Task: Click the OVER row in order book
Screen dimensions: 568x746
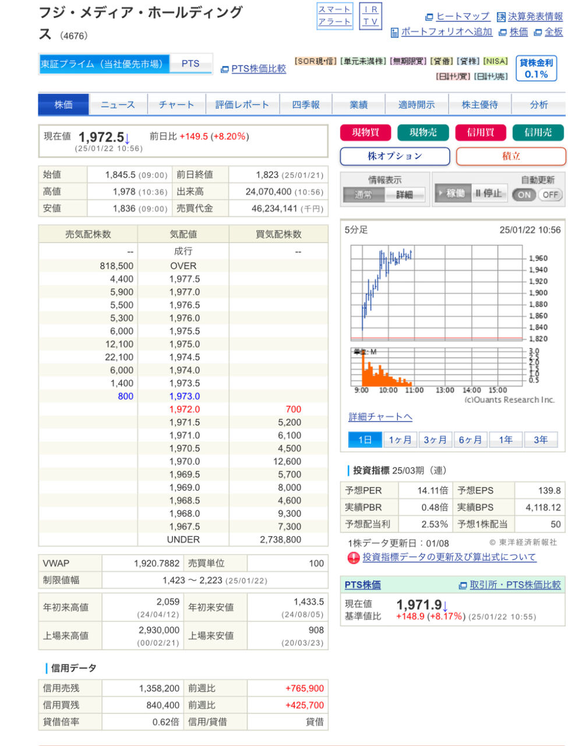Action: 184,265
